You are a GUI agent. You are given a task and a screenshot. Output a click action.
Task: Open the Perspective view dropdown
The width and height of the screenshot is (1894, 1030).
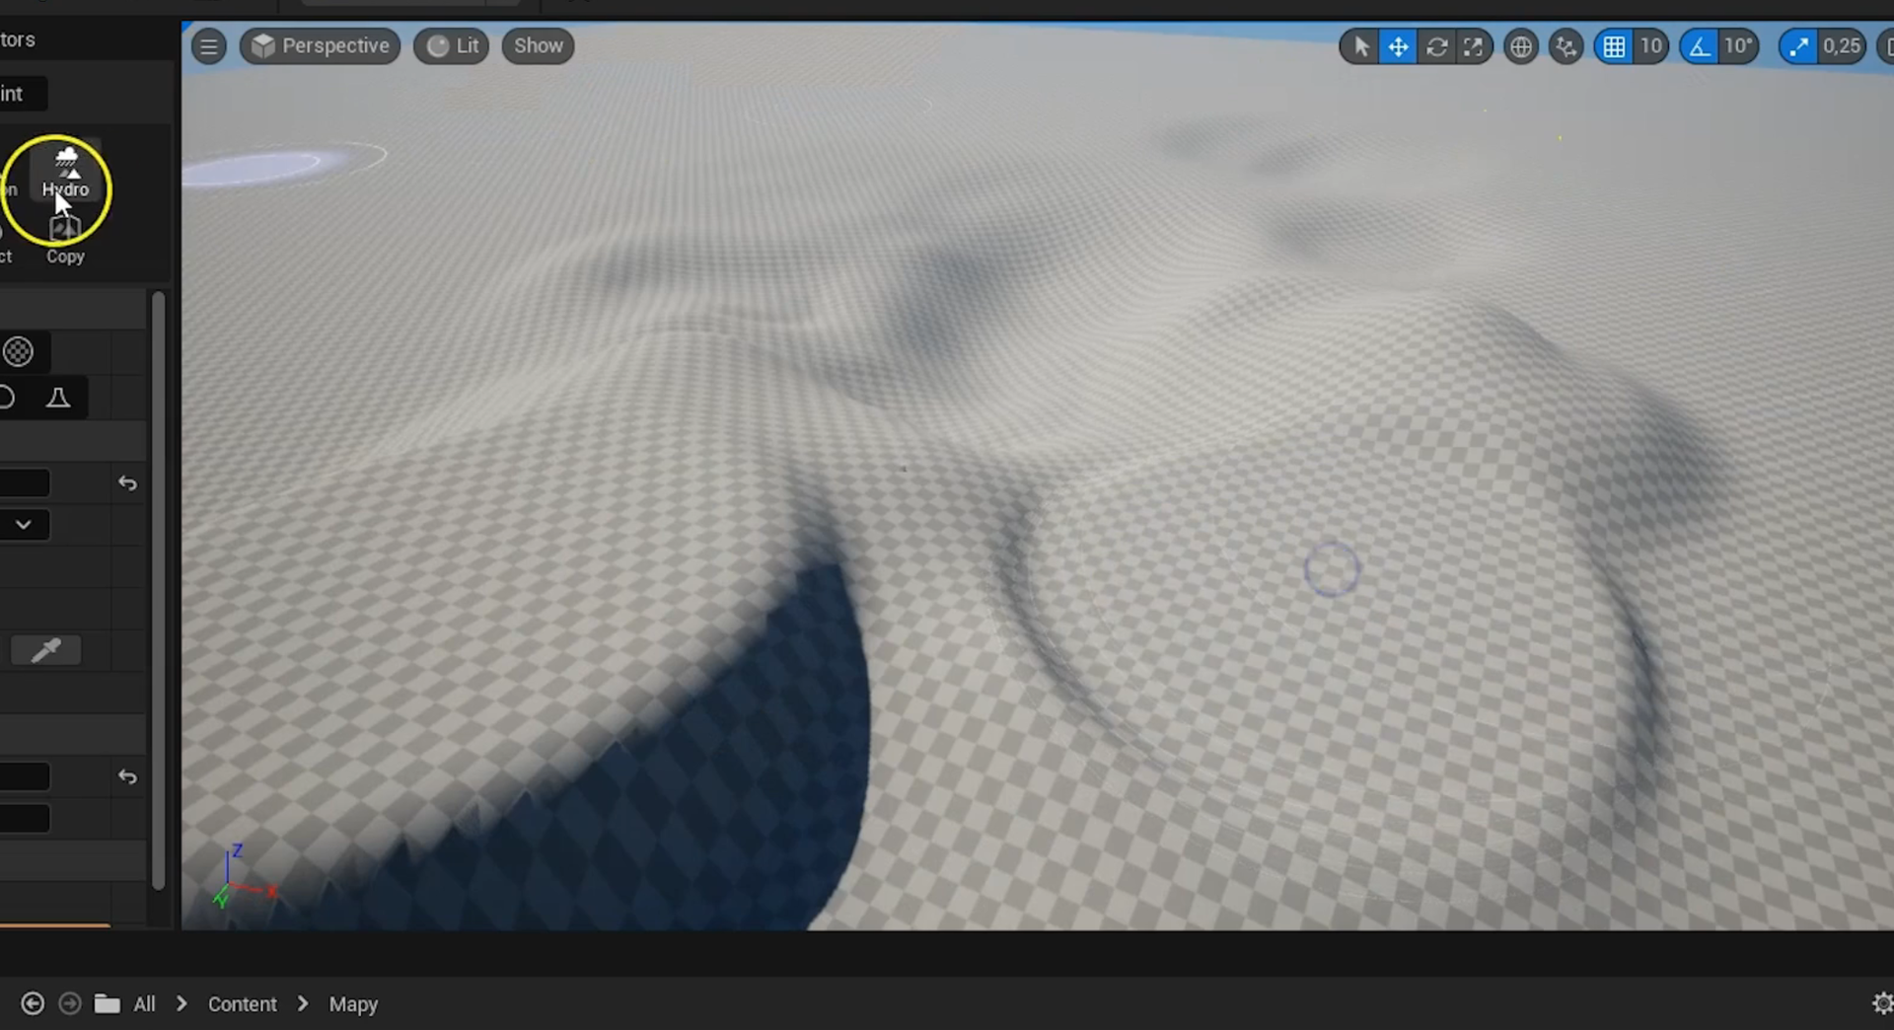320,45
